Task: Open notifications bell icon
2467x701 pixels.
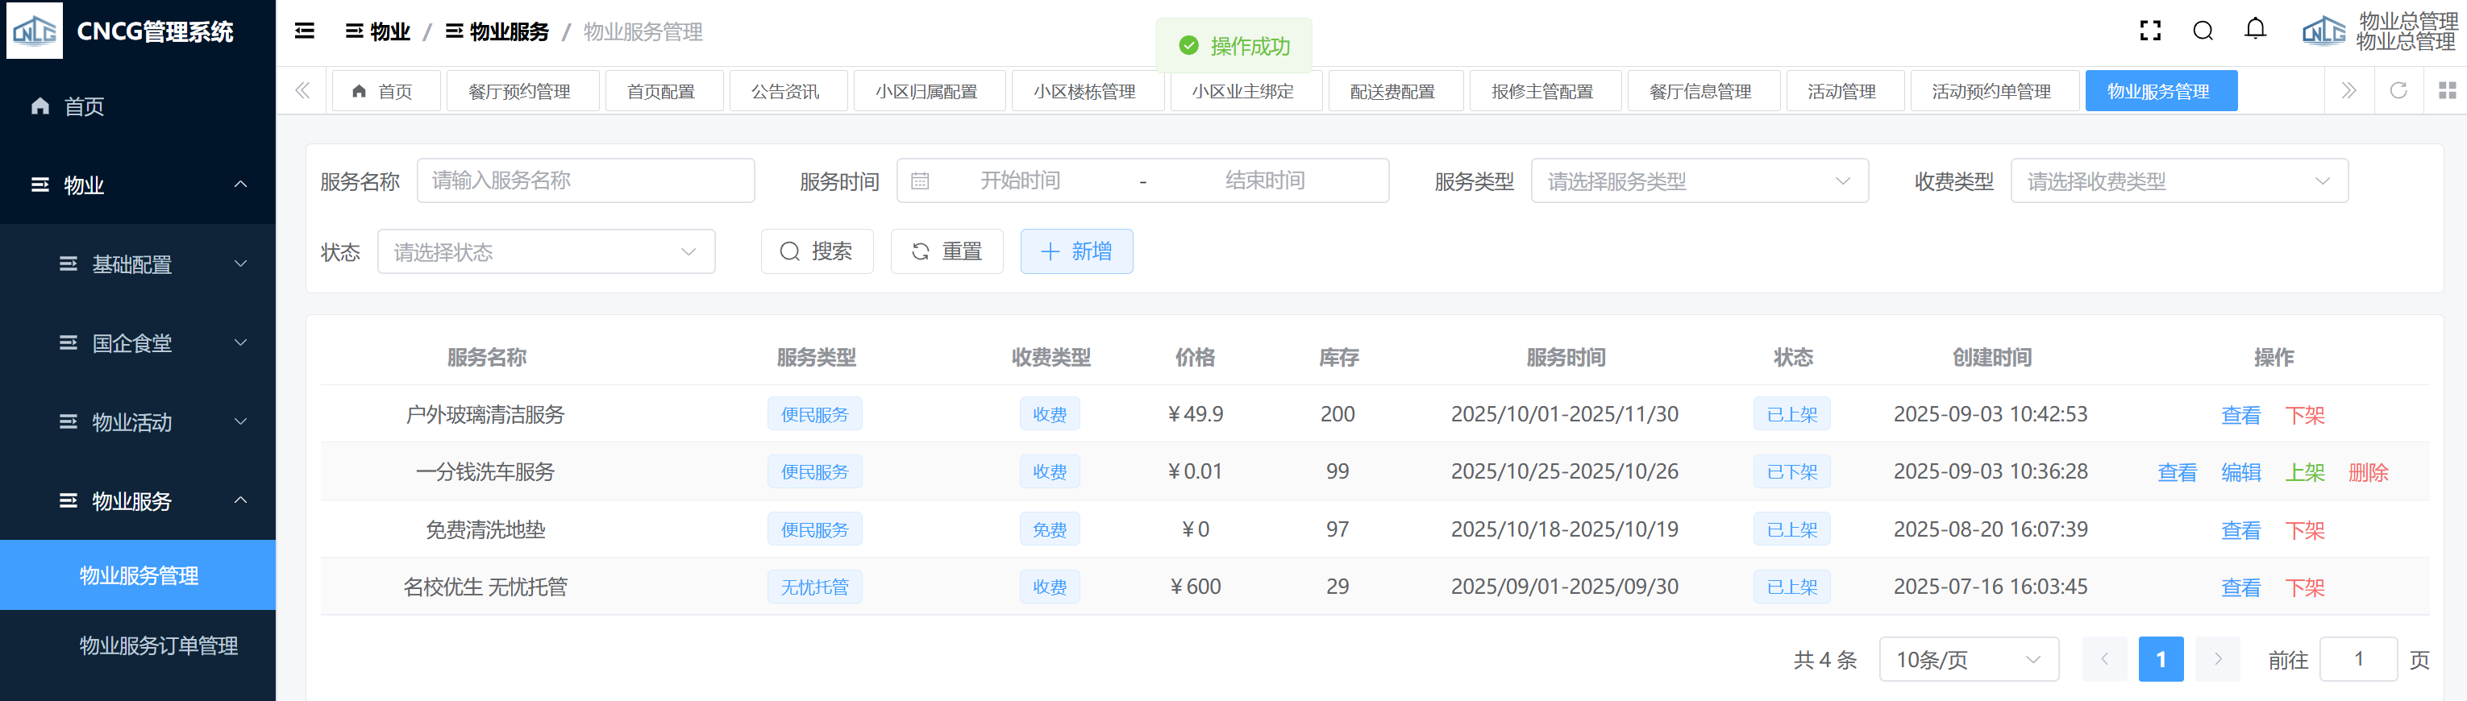Action: [2255, 30]
